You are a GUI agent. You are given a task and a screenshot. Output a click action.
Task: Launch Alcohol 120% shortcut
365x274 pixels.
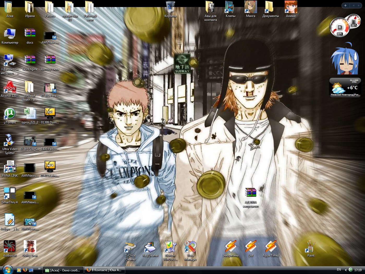tap(10, 87)
